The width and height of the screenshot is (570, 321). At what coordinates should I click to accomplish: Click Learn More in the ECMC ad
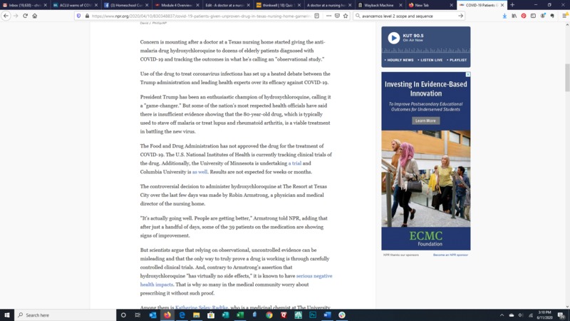click(x=425, y=121)
